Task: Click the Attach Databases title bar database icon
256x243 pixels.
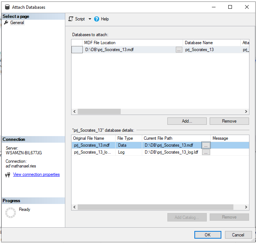Action: (x=7, y=7)
